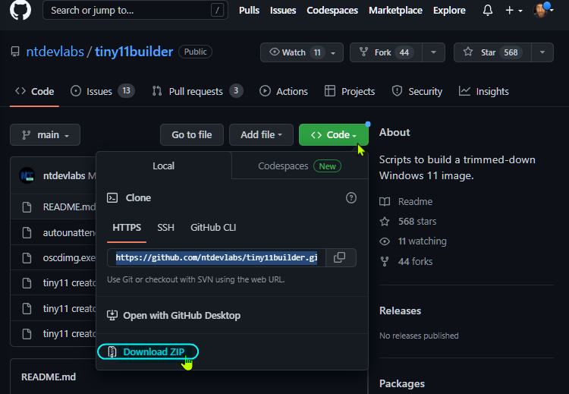Viewport: 569px width, 394px height.
Task: Open Marketplace in the top navigation
Action: [x=395, y=10]
